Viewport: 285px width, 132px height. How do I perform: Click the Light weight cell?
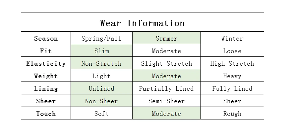click(101, 75)
